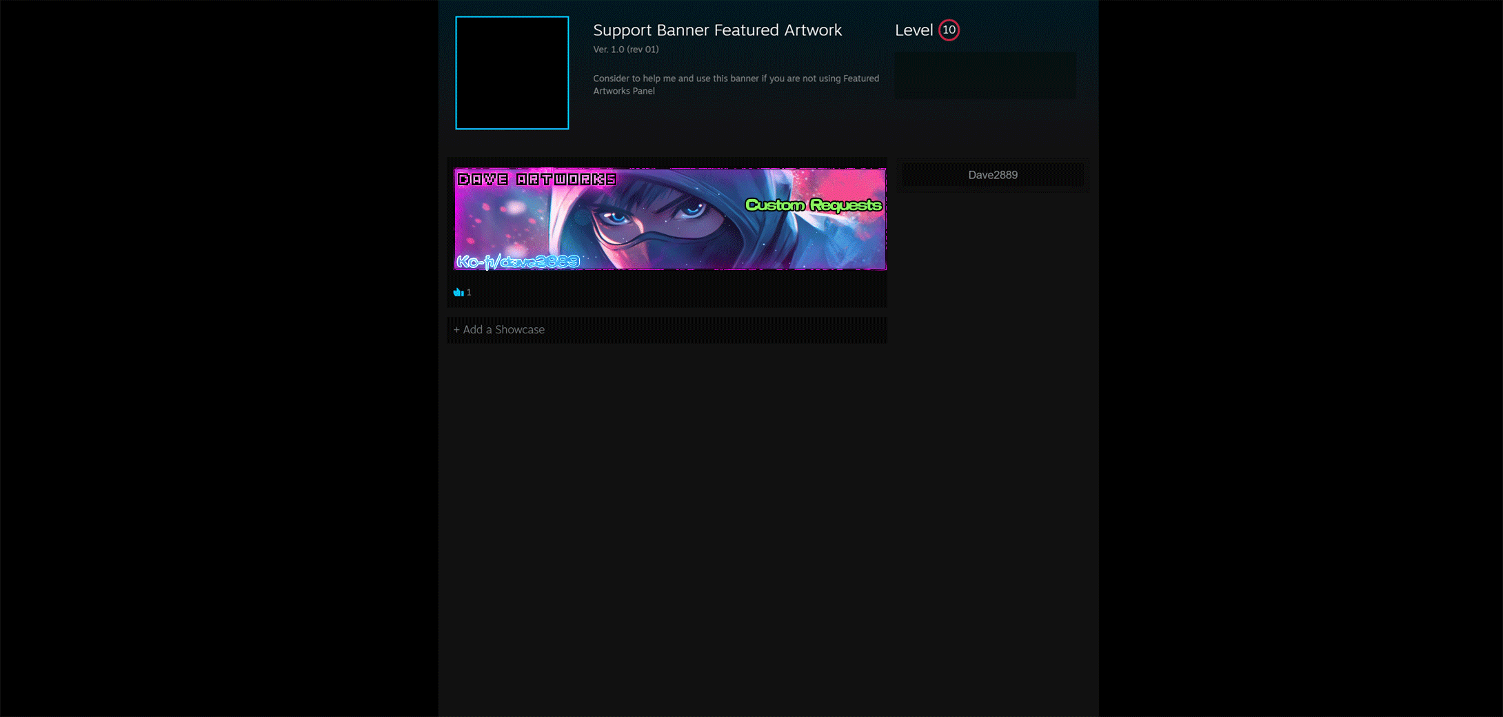The height and width of the screenshot is (717, 1503).
Task: Open the Dave Artworks banner artwork
Action: tap(670, 219)
